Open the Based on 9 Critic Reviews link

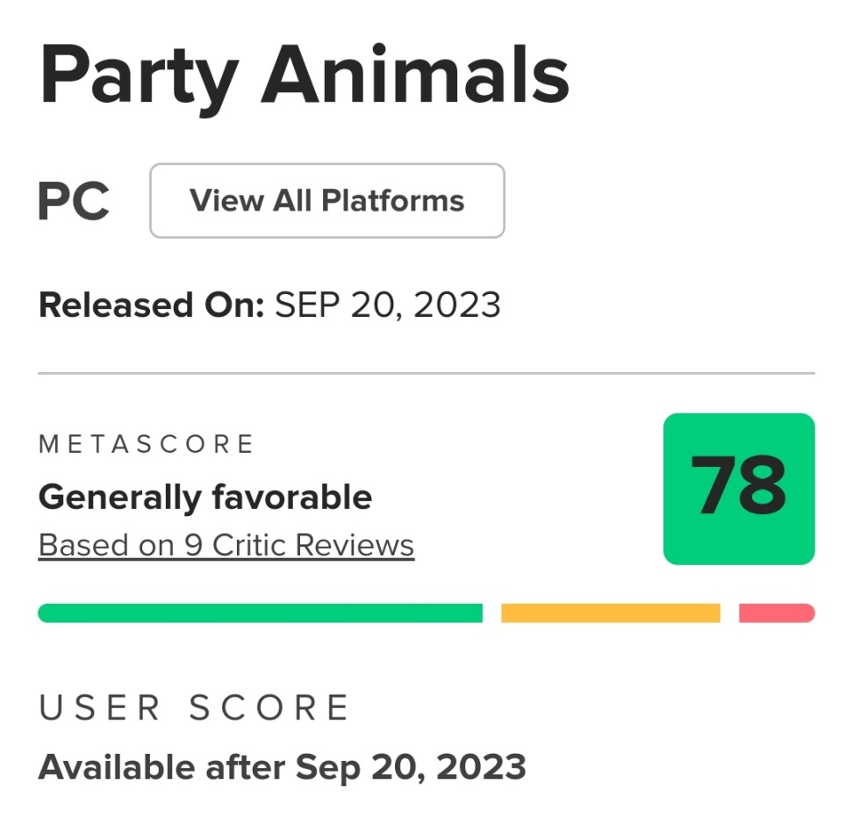pyautogui.click(x=226, y=545)
